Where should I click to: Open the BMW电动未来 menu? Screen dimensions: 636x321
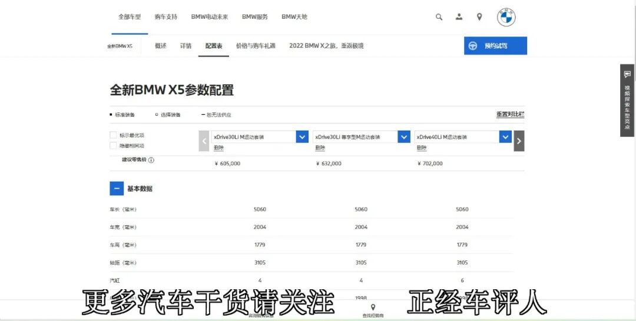point(210,16)
